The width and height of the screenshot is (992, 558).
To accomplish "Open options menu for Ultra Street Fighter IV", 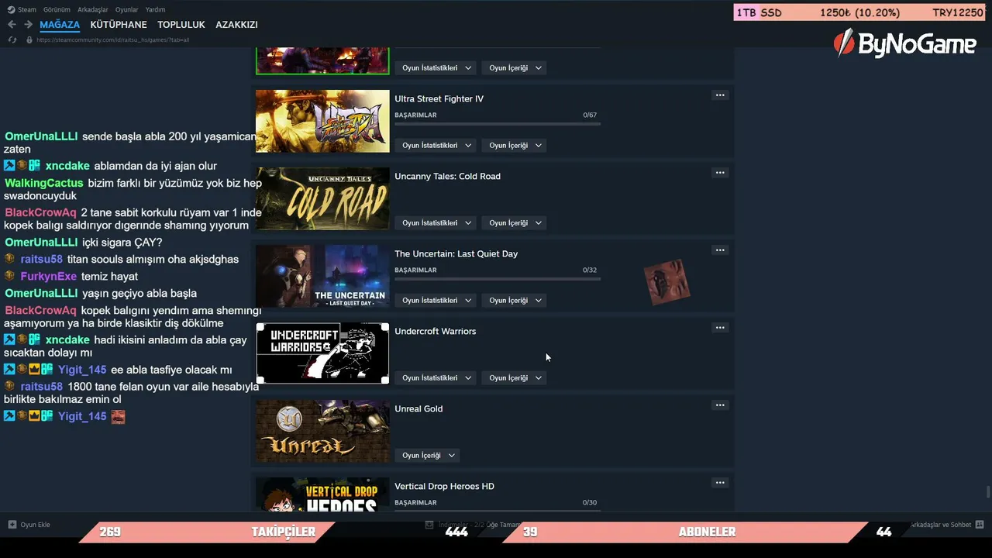I will 720,95.
